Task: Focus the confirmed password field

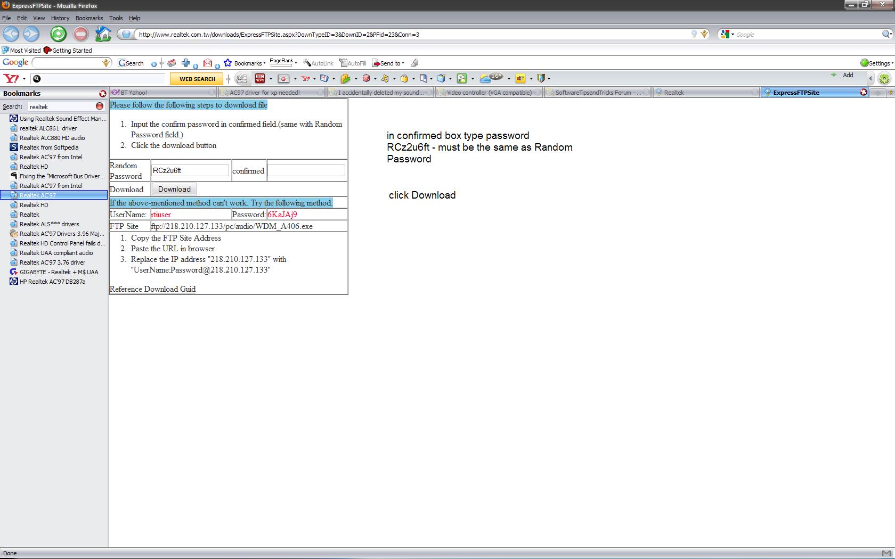Action: coord(306,170)
